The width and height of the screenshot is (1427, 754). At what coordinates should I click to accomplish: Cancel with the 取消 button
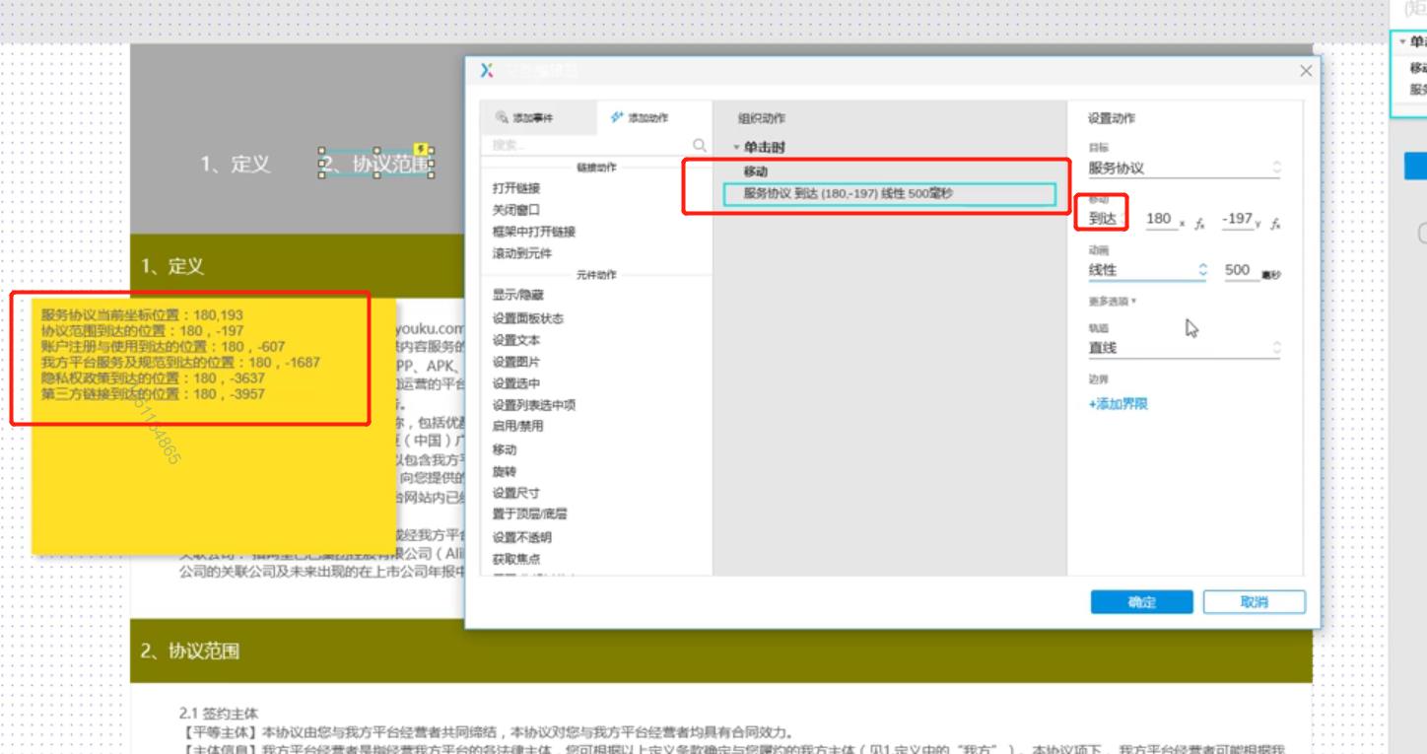1255,602
